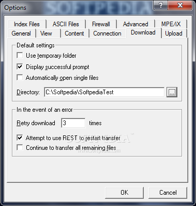Click the Cancel button
The image size is (196, 206).
(x=168, y=193)
